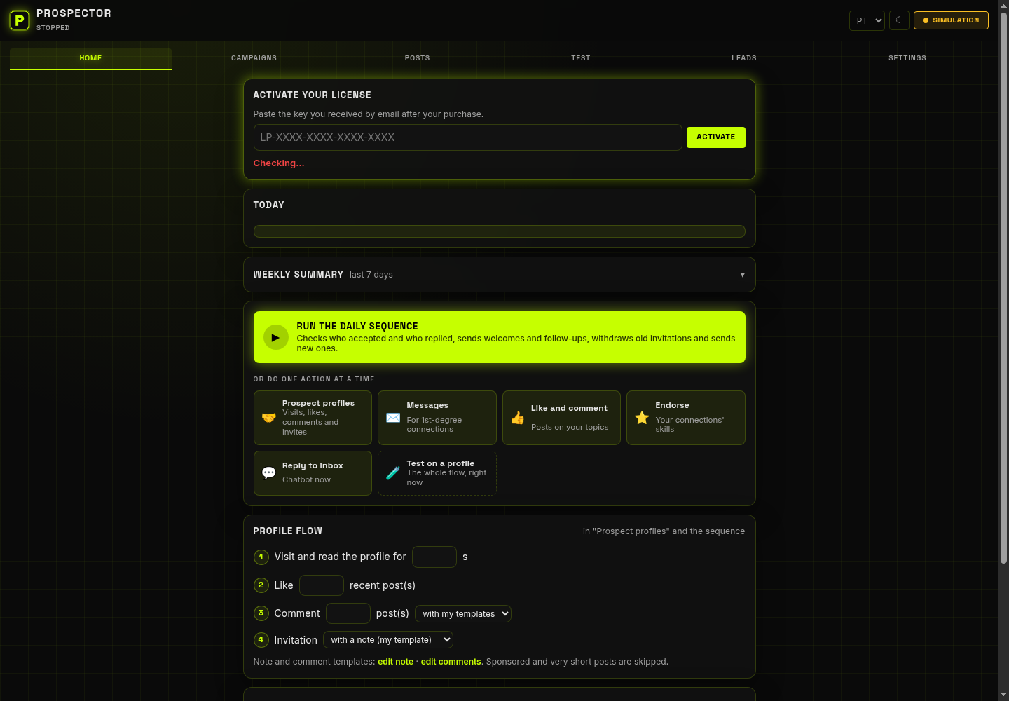Click the red 'Checking...' status text
The height and width of the screenshot is (701, 1009).
[279, 163]
